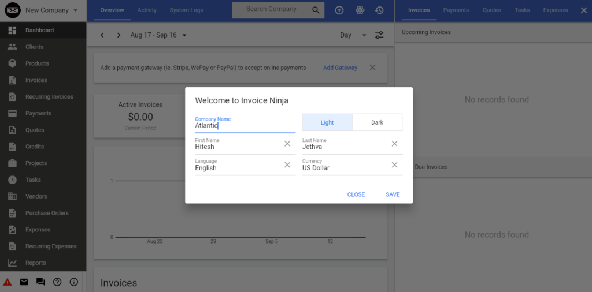Open the forum chat bubbles icon

[41, 282]
